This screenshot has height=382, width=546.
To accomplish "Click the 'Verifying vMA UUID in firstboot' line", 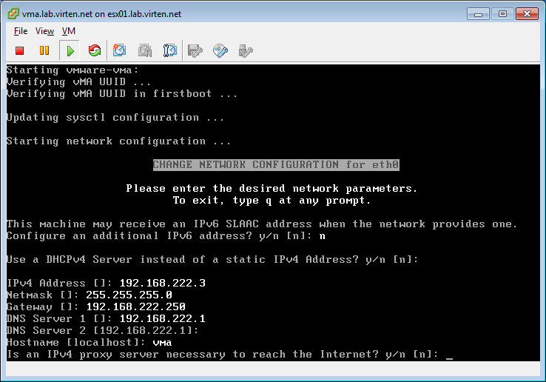I will pyautogui.click(x=122, y=94).
